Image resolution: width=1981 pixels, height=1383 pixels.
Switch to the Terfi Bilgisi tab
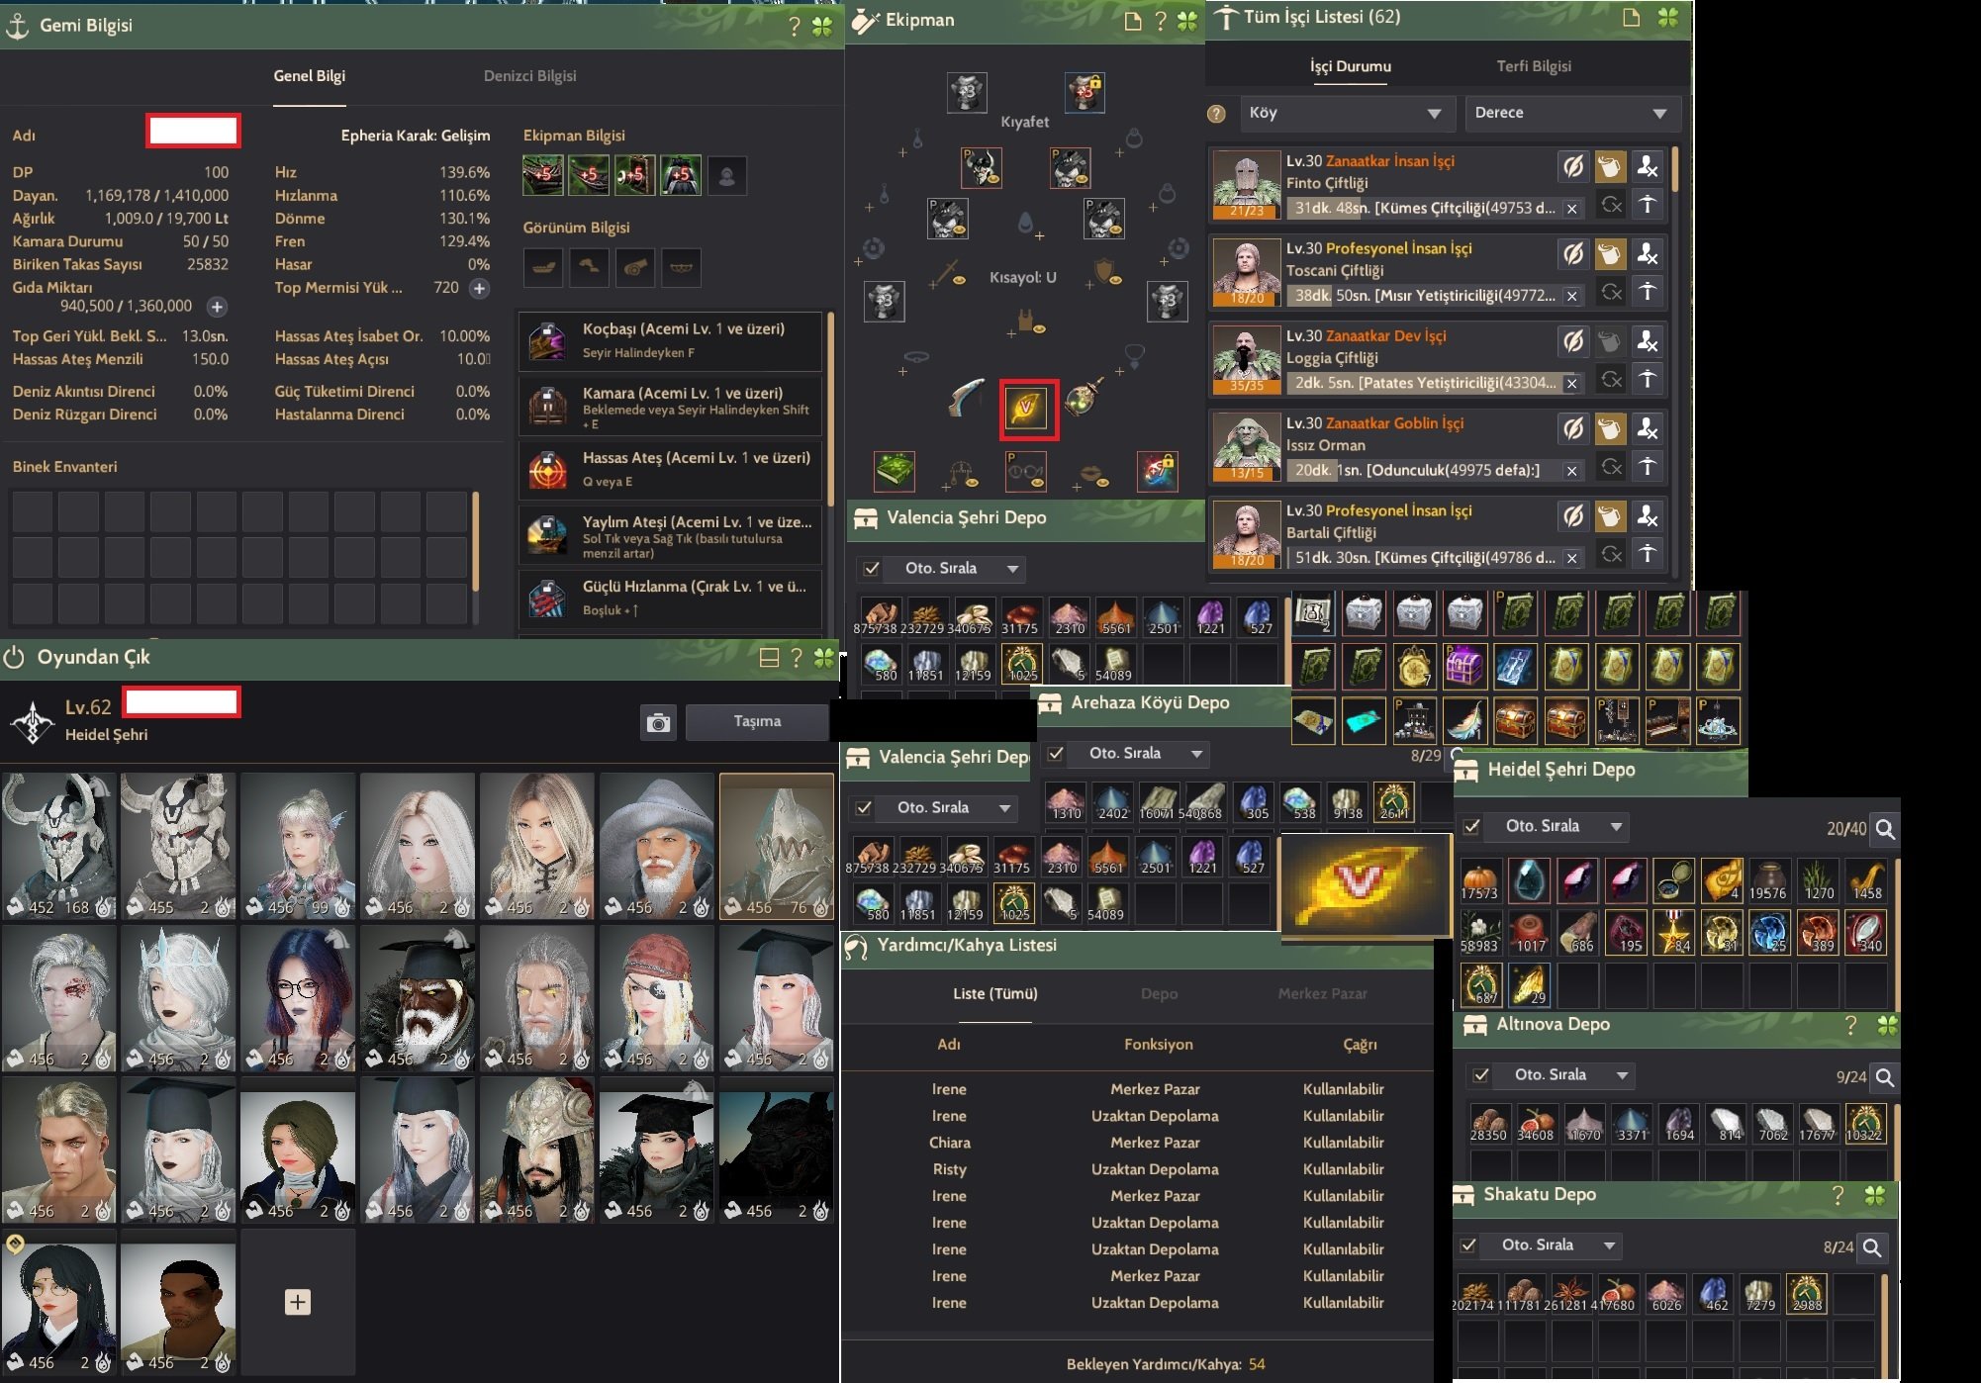coord(1534,66)
